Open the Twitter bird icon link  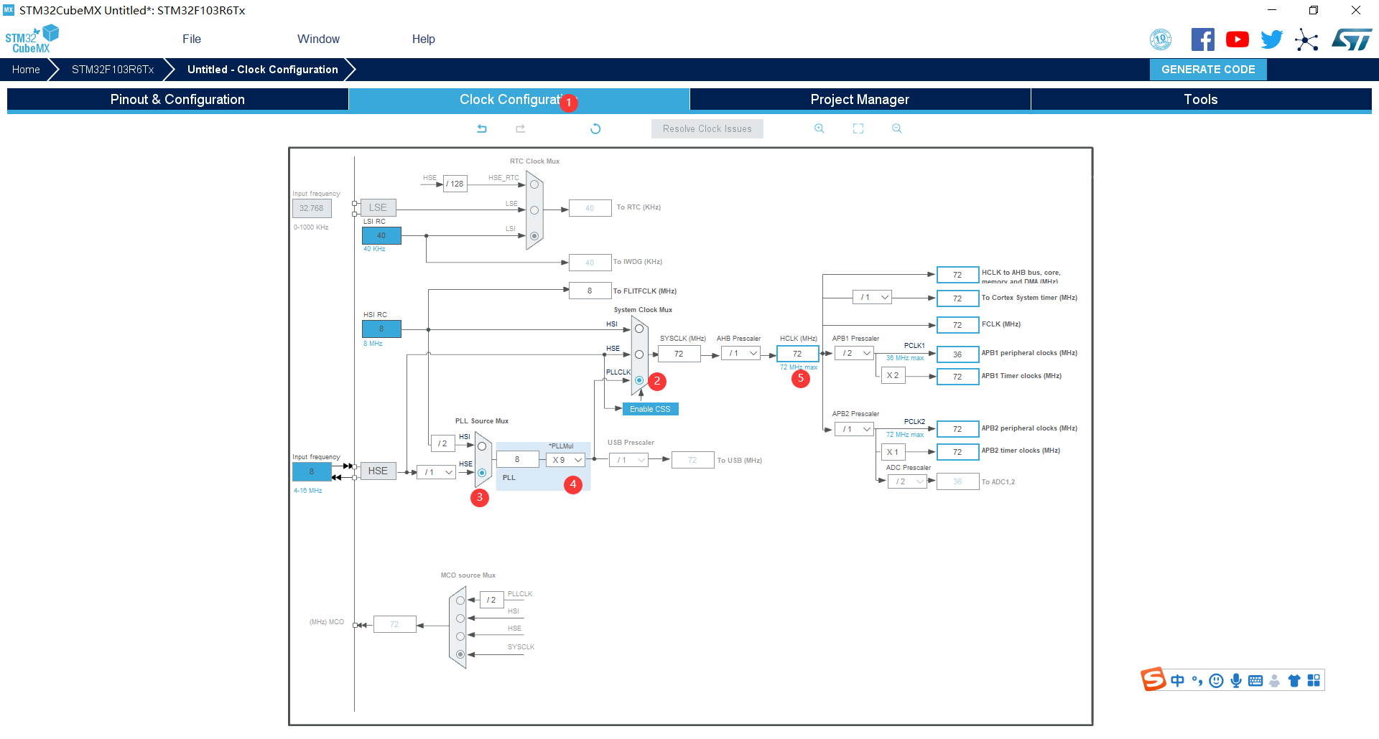coord(1271,39)
